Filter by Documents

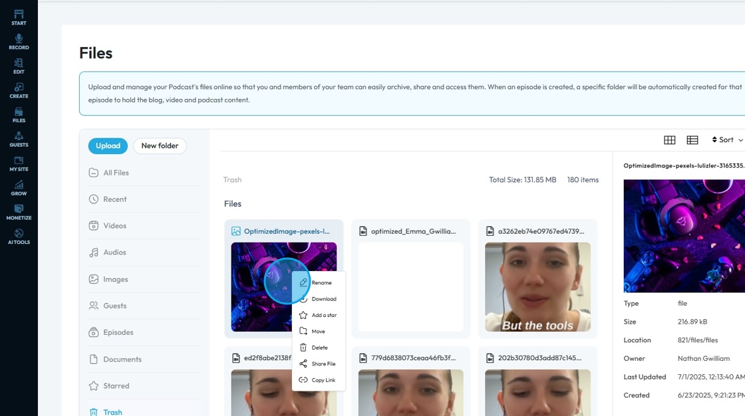point(144,359)
